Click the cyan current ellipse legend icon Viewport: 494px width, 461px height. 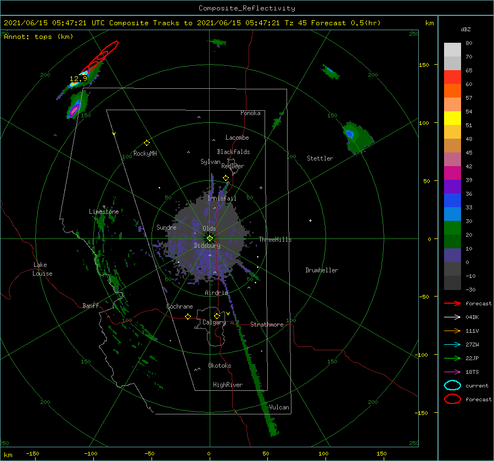(452, 385)
